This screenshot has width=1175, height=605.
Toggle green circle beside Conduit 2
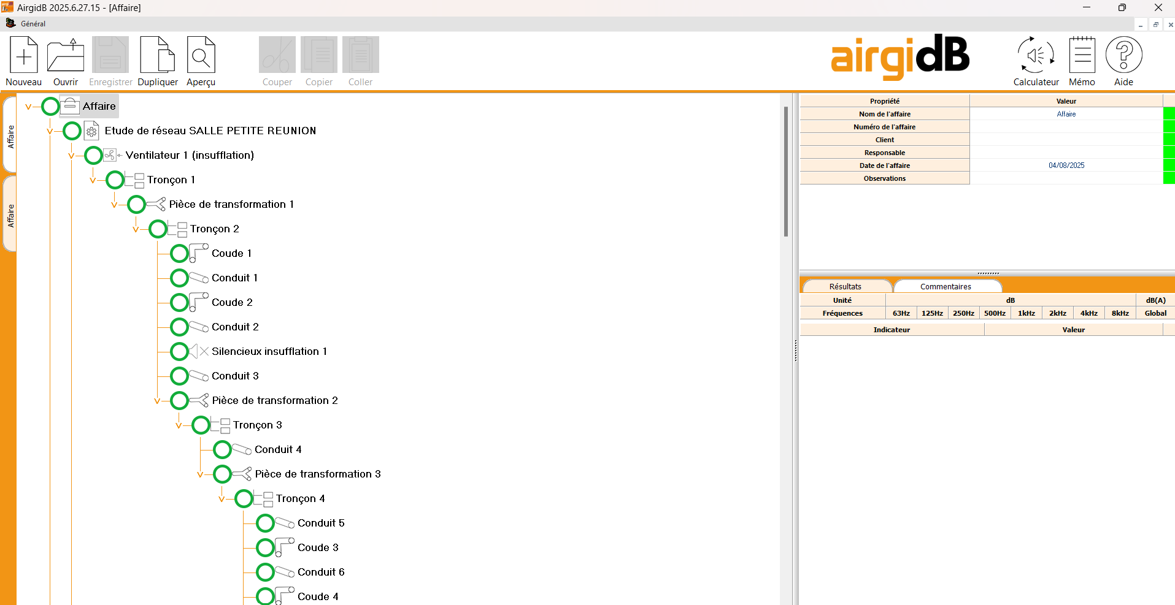click(179, 327)
